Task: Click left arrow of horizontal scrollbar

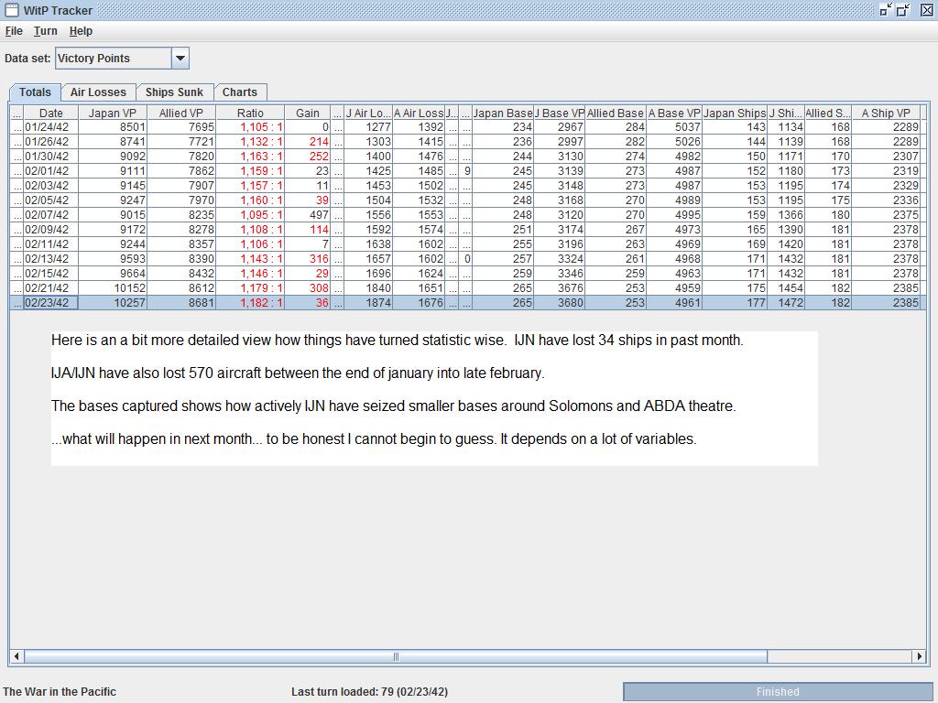Action: tap(16, 656)
